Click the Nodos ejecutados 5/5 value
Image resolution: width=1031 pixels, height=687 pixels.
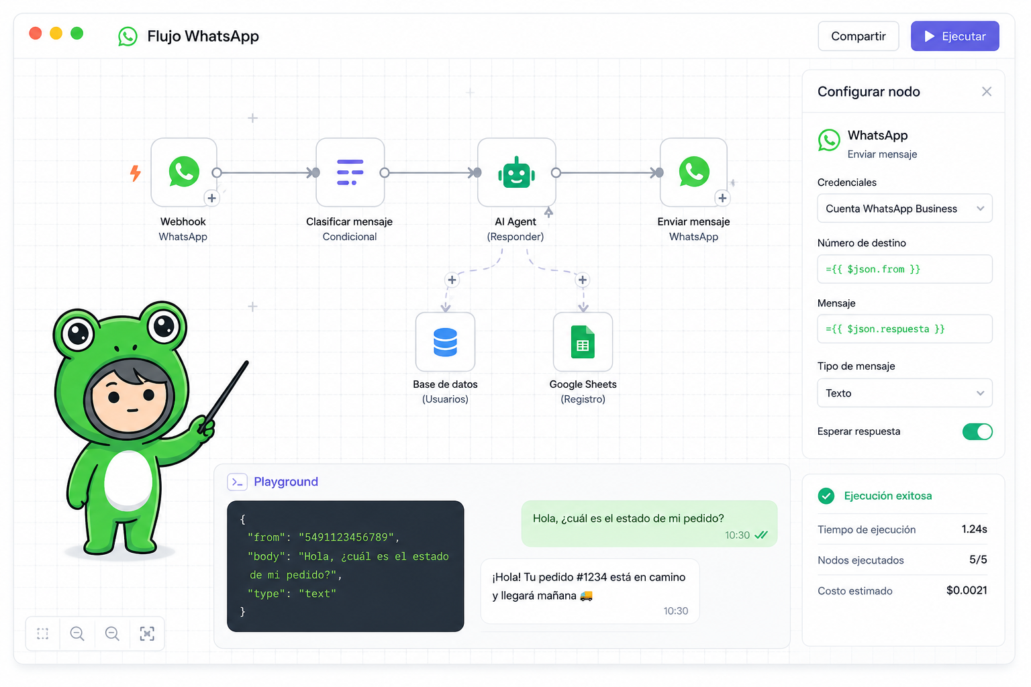(978, 560)
